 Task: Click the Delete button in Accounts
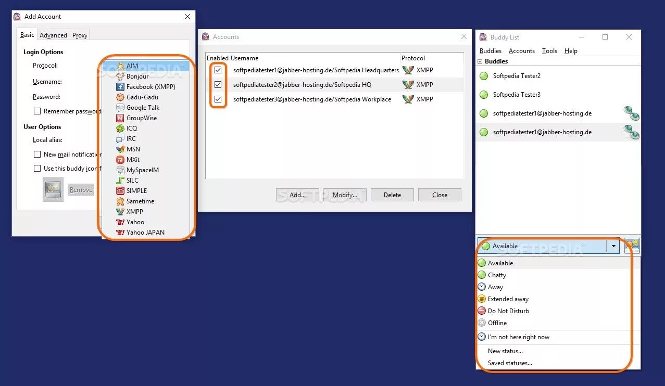pos(392,195)
